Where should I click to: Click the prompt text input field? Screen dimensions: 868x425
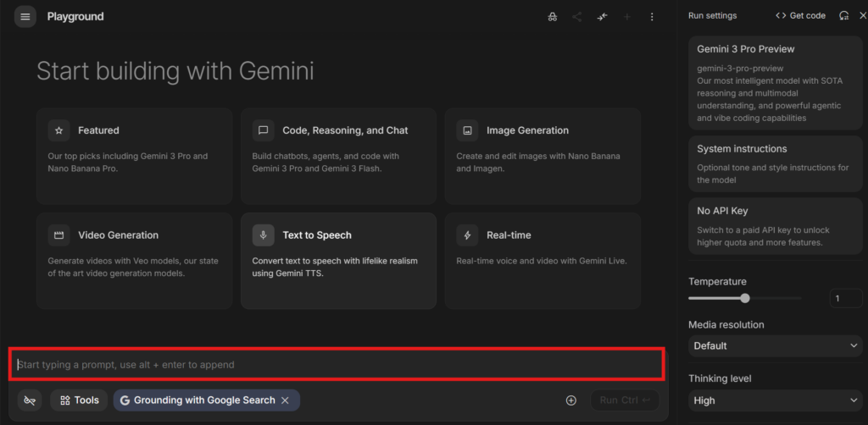(x=337, y=364)
